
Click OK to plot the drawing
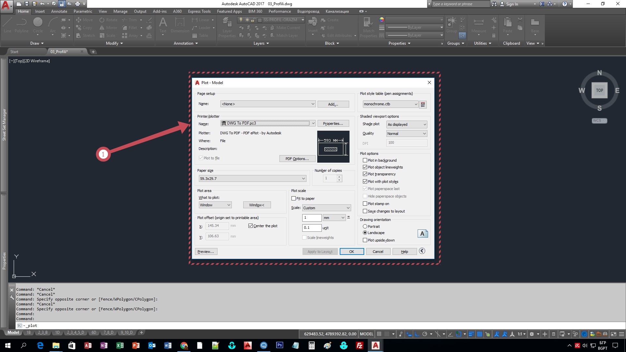click(x=352, y=252)
